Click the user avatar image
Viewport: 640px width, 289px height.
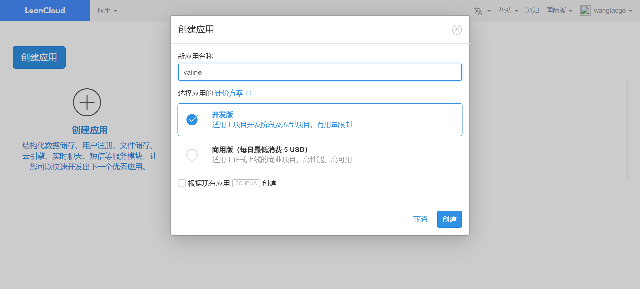click(x=585, y=11)
